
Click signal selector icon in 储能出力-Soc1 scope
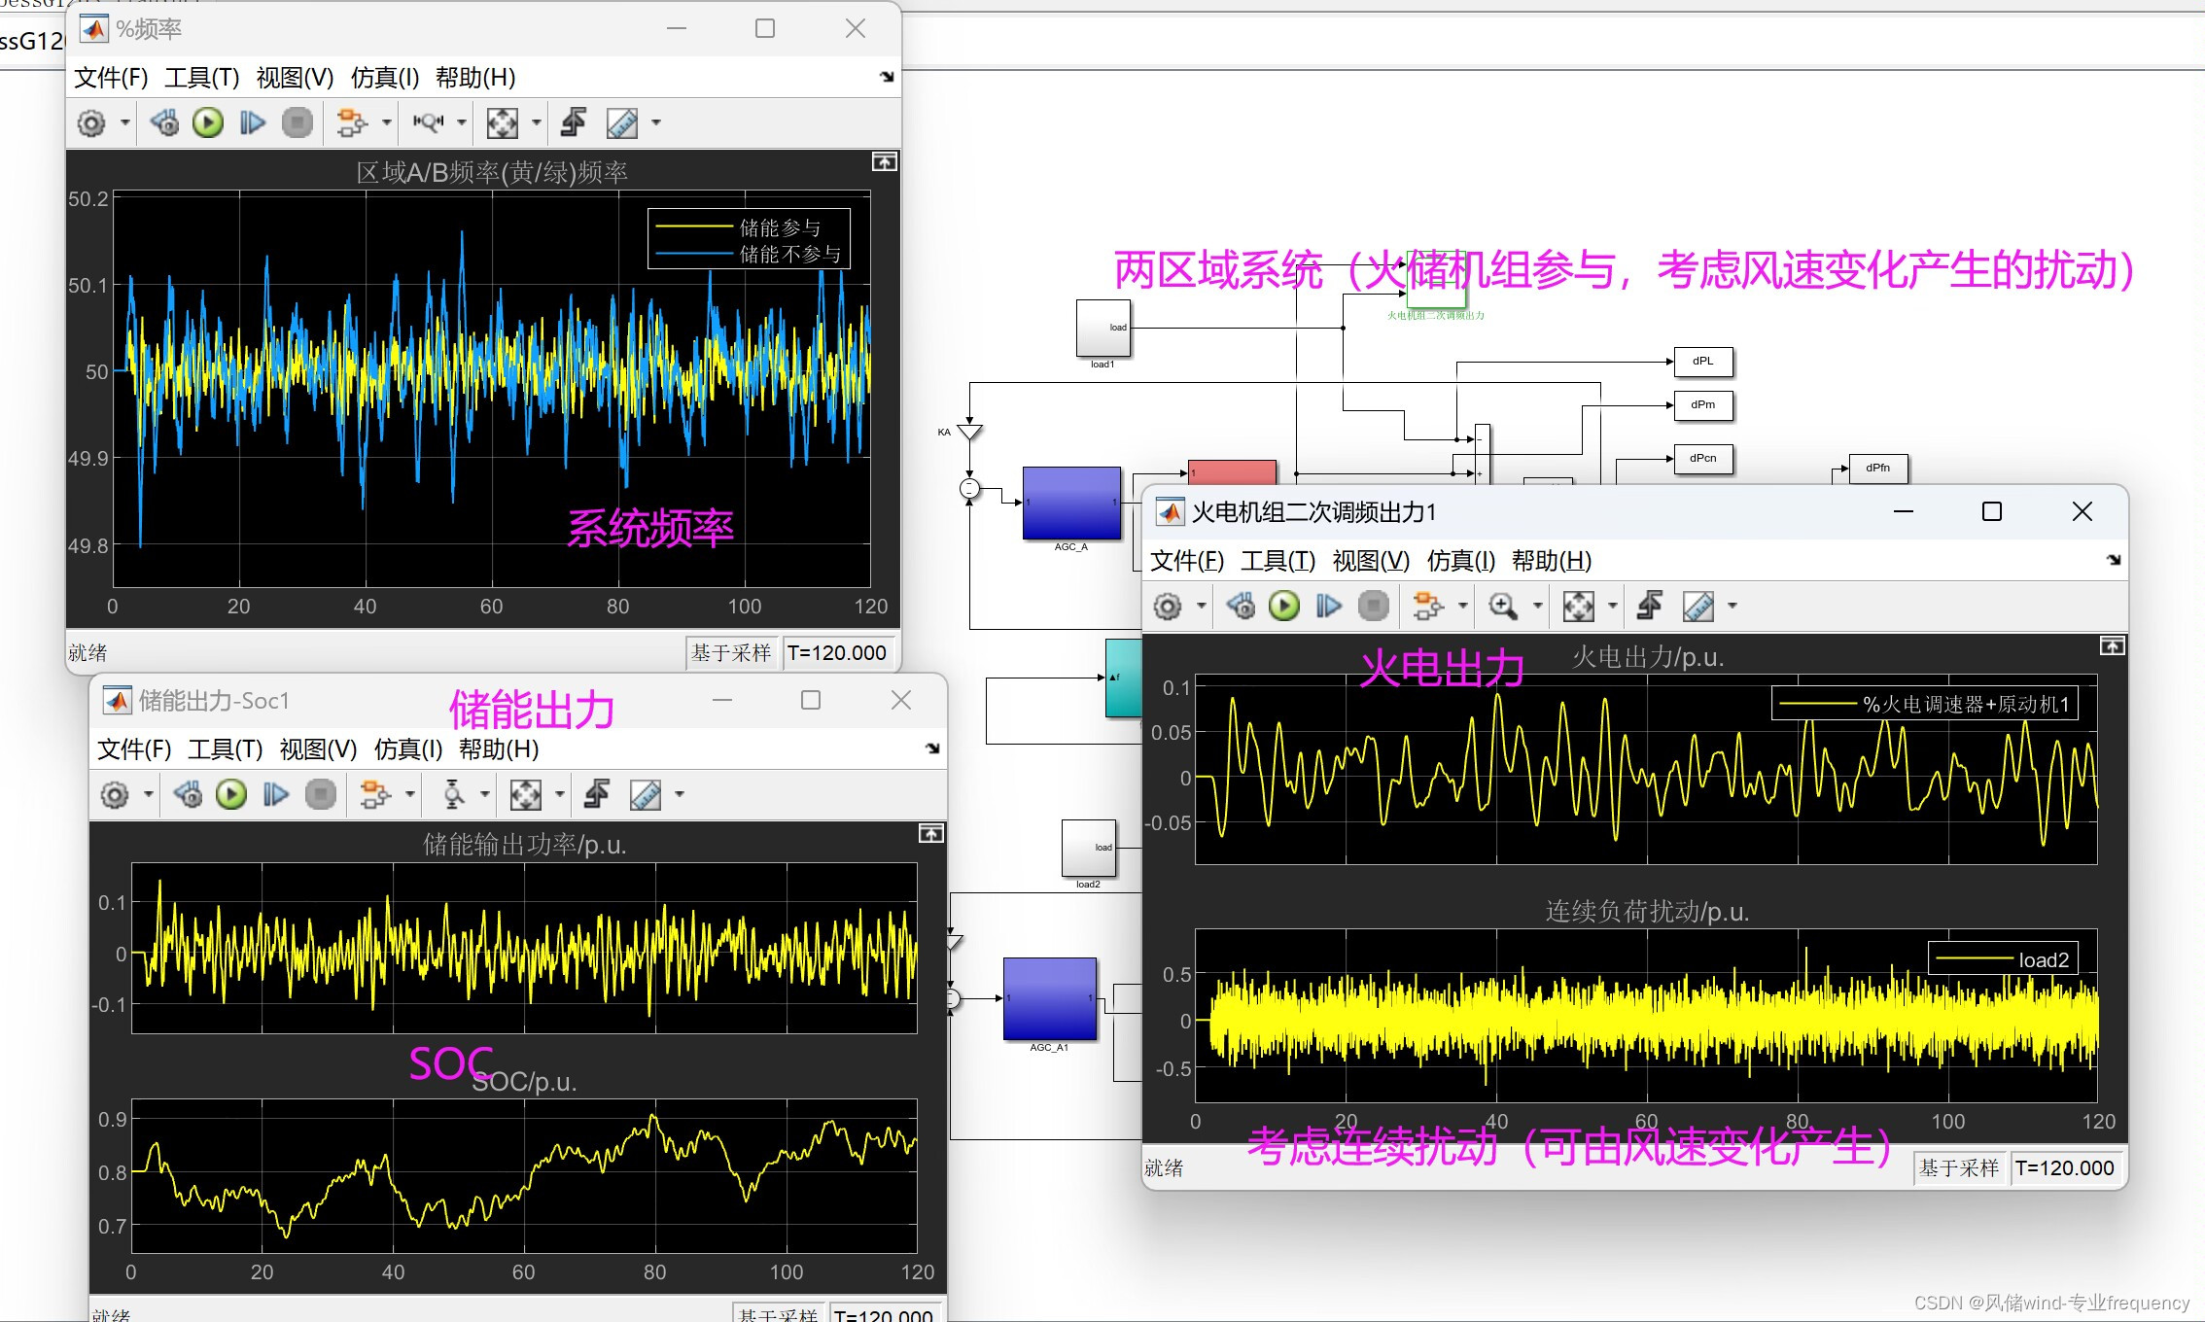pyautogui.click(x=375, y=795)
